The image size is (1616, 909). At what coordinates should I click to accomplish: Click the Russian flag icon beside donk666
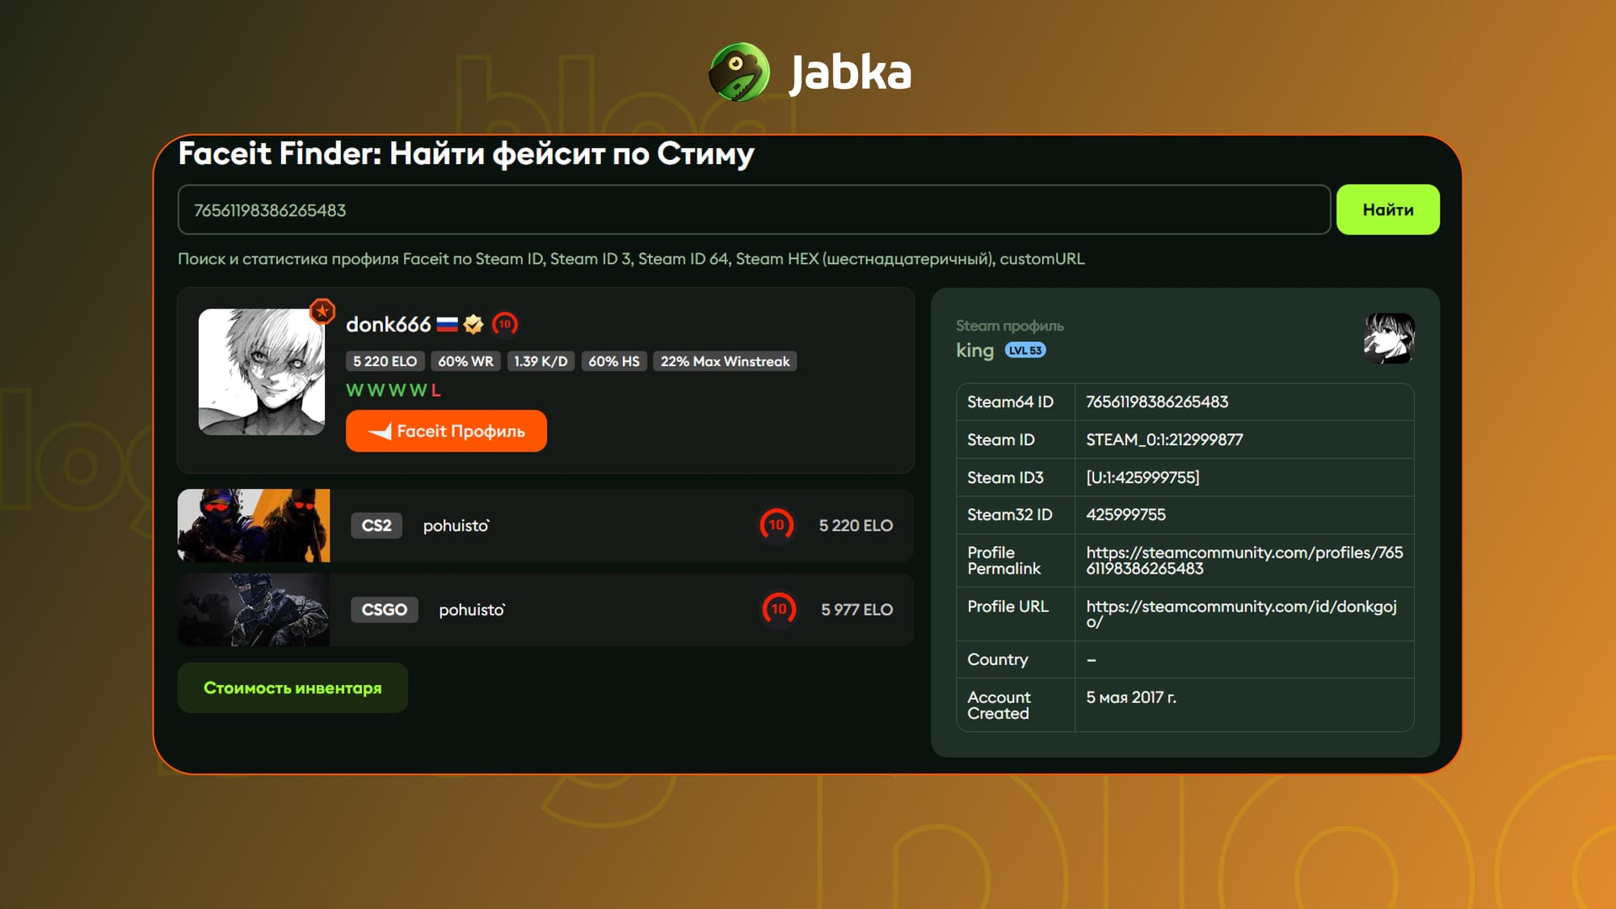(x=447, y=325)
